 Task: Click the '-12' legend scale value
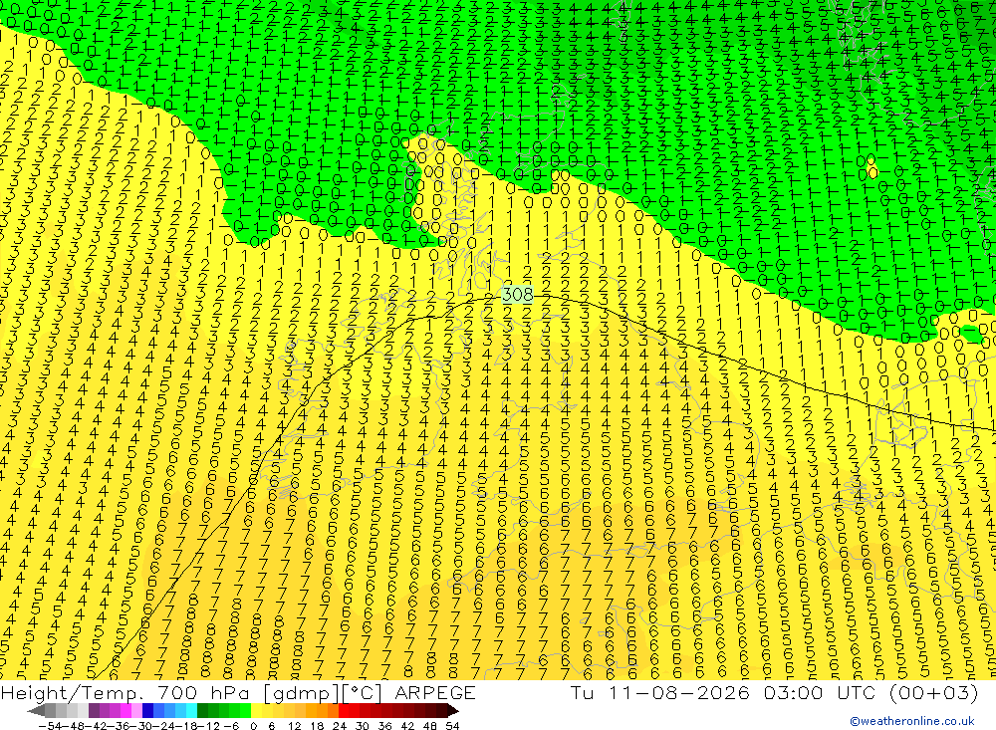pyautogui.click(x=208, y=726)
